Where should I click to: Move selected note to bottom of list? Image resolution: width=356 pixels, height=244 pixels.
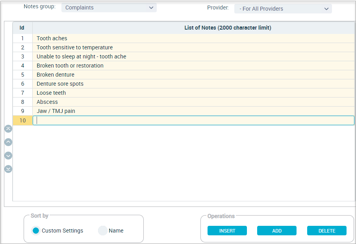[x=8, y=169]
